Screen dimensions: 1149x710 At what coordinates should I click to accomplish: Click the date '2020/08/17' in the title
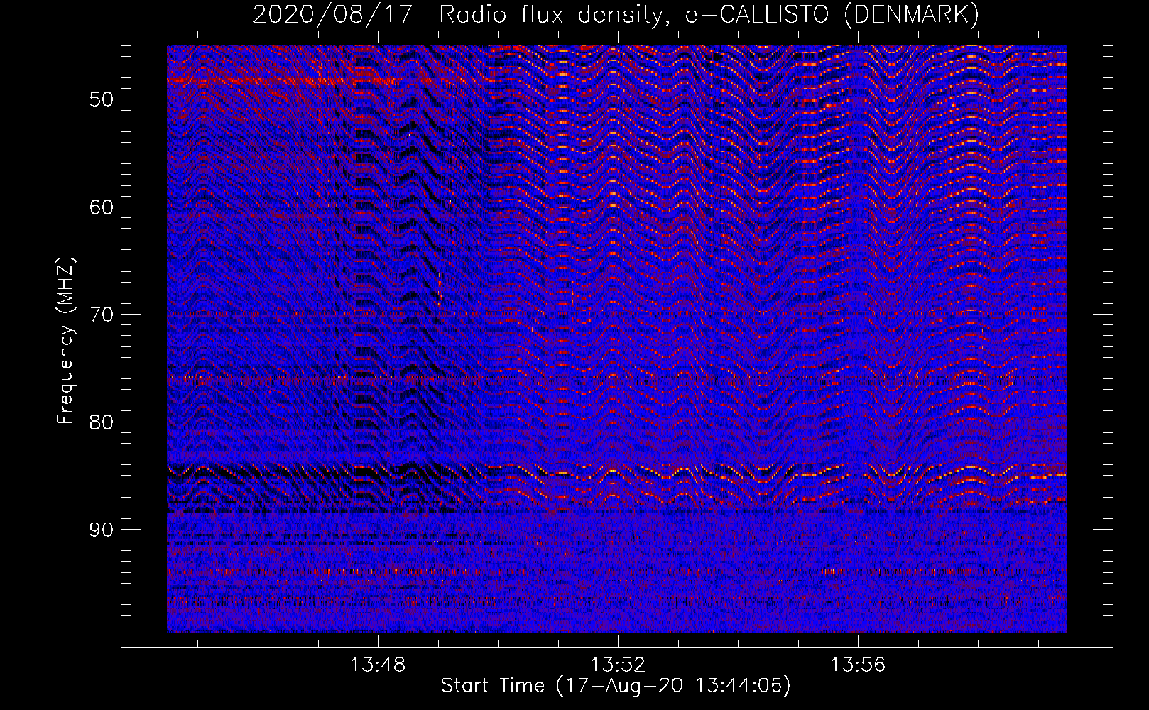(x=332, y=14)
